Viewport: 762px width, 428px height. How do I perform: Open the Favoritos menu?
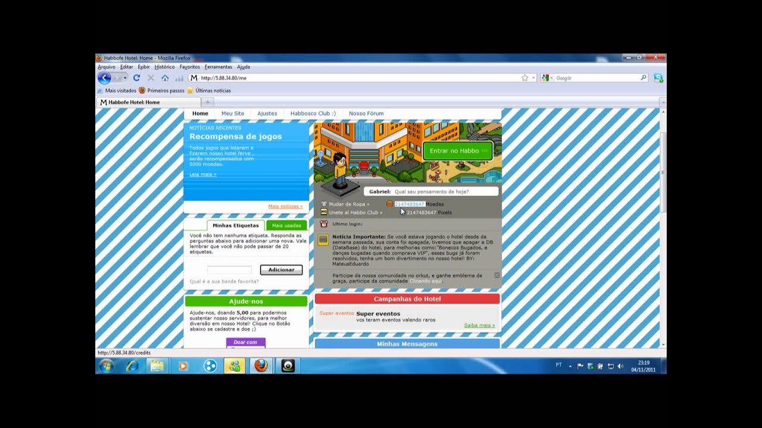pyautogui.click(x=190, y=67)
